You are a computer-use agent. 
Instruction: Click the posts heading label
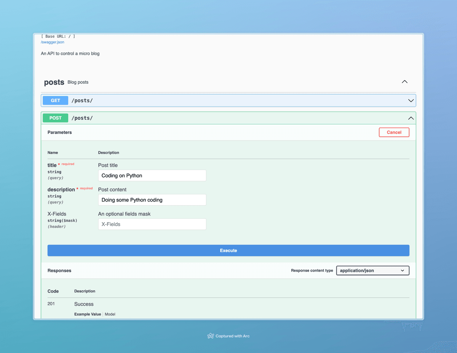[54, 82]
